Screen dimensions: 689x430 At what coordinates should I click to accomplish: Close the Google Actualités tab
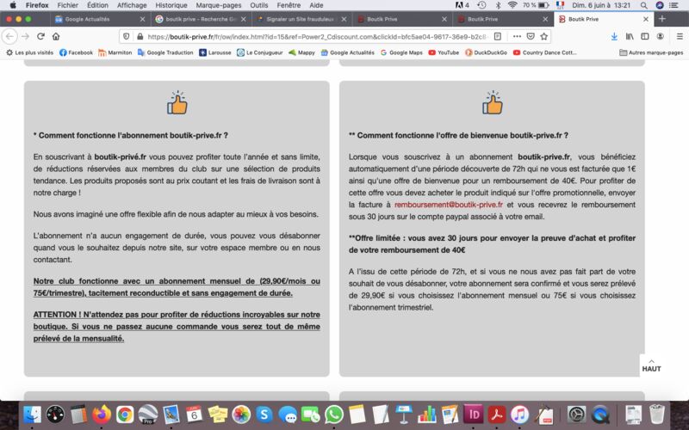click(142, 19)
